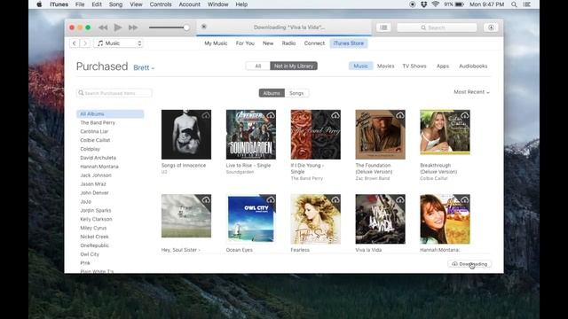
Task: Click the battery status icon
Action: [x=460, y=4]
